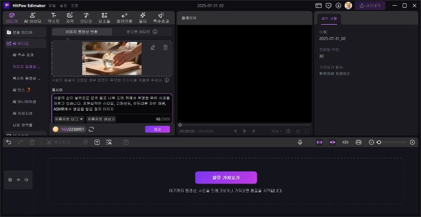Screen dimensions: 421x217
Task: Zoom in timeline with plus icon
Action: coord(413,143)
